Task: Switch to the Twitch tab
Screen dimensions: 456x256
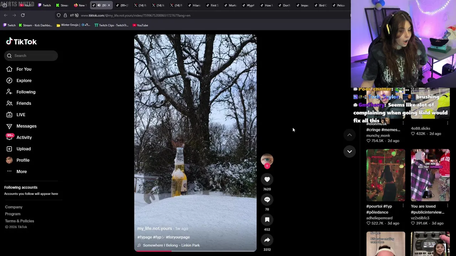Action: 44,5
